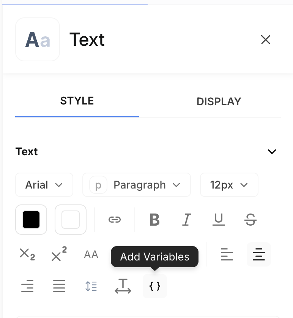Toggle italic formatting

[x=186, y=220]
